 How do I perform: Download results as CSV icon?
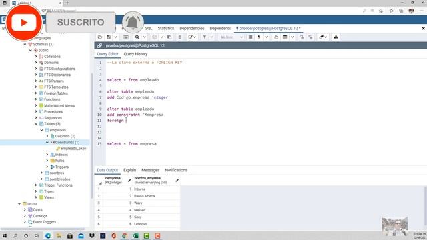pyautogui.click(x=336, y=37)
